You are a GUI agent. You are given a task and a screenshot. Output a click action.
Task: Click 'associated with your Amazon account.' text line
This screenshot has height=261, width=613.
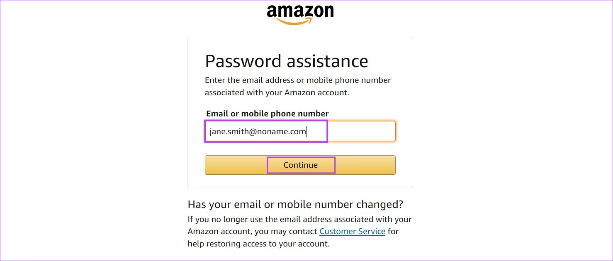[x=277, y=92]
